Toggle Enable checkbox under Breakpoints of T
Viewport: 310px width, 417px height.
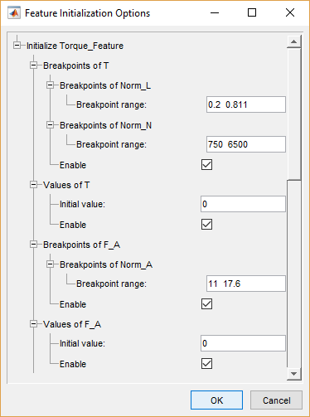click(x=206, y=165)
